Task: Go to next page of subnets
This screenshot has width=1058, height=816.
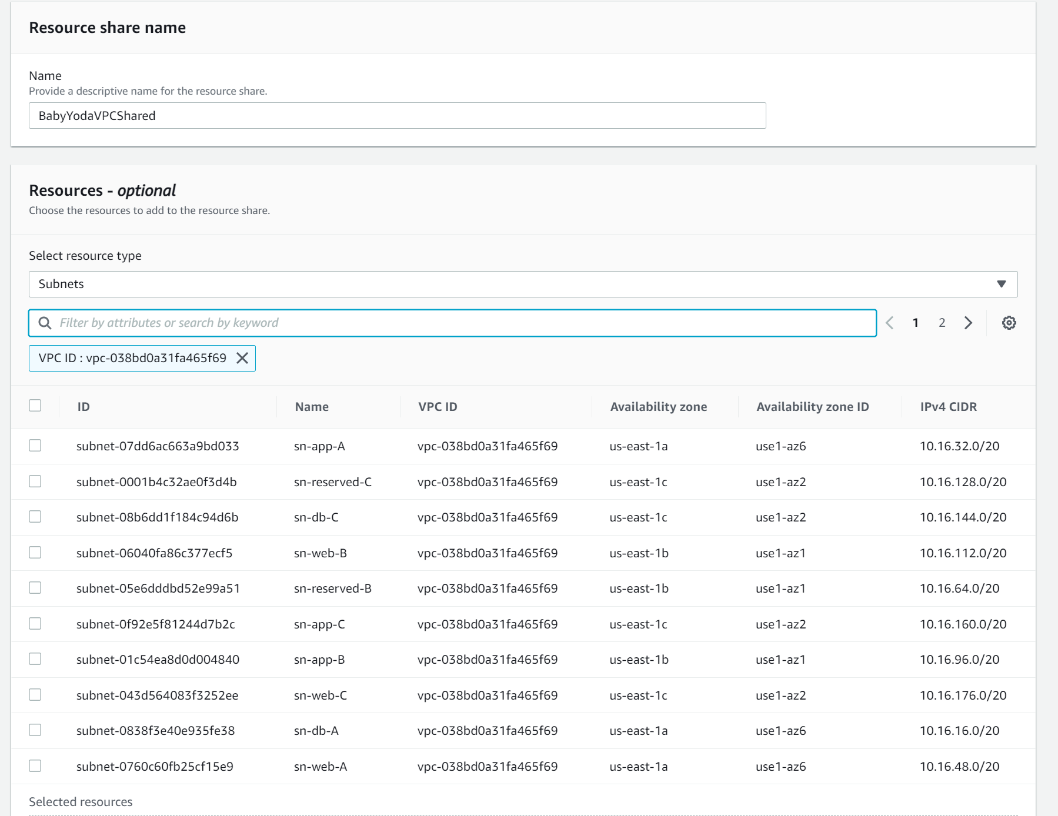Action: tap(968, 323)
